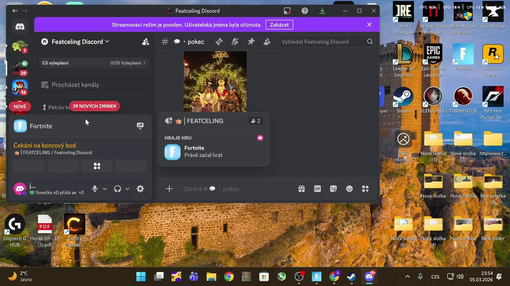Screen dimensions: 510x286
Task: Click the NOVÉ unread servers pill
Action: 20,106
